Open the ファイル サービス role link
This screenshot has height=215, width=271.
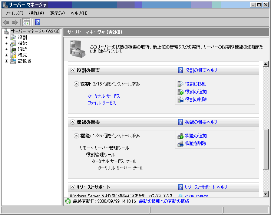(102, 103)
